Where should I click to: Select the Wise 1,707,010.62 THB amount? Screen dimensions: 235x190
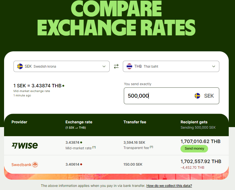(201, 141)
